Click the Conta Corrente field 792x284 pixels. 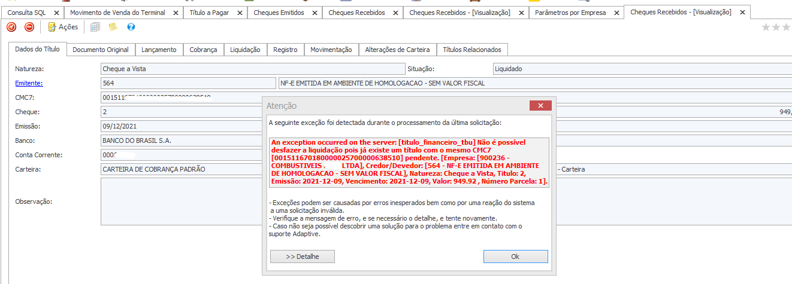tap(180, 155)
